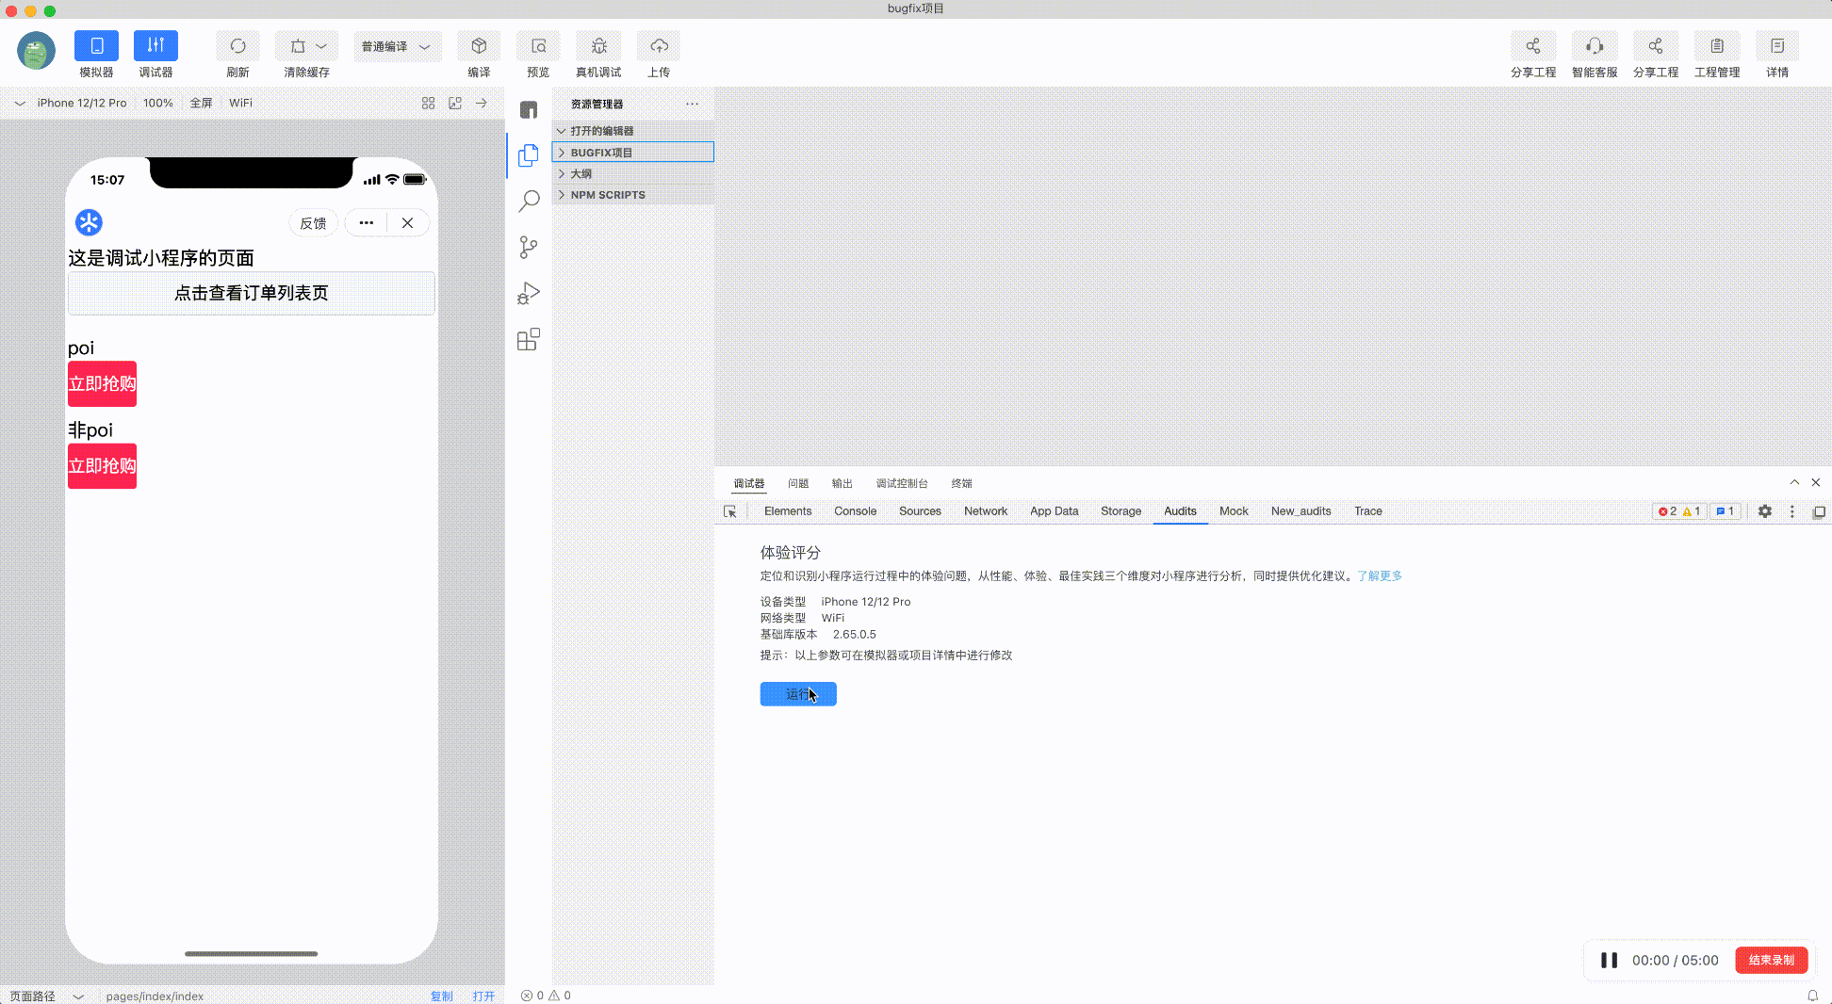Maximize the debug panel with the caret icon
The image size is (1832, 1004).
tap(1794, 482)
